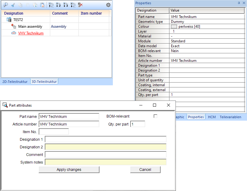Select the TEST2 root tree node

coord(18,19)
